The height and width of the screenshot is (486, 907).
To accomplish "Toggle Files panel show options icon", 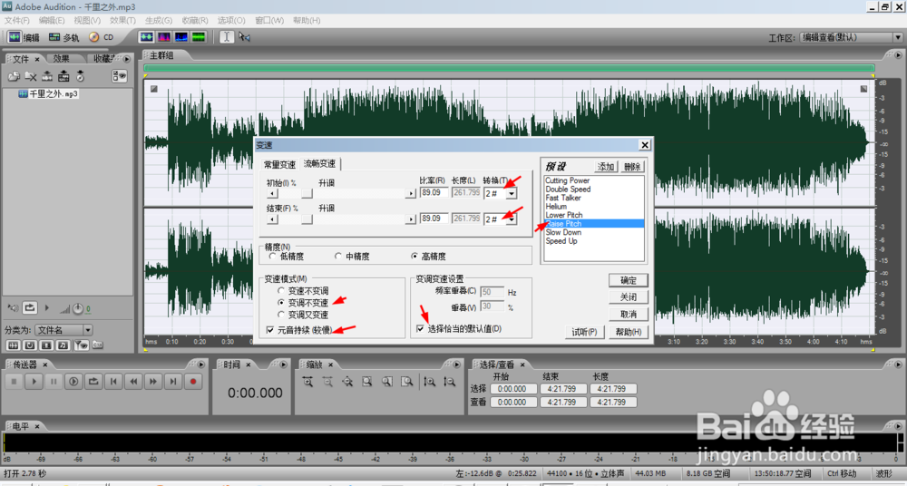I will pos(120,76).
